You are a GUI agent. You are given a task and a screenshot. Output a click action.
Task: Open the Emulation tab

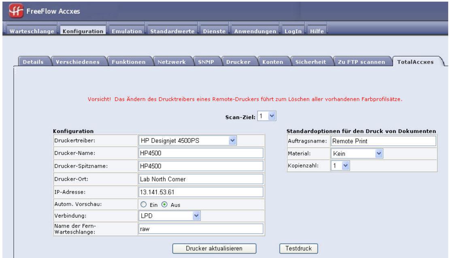(127, 31)
